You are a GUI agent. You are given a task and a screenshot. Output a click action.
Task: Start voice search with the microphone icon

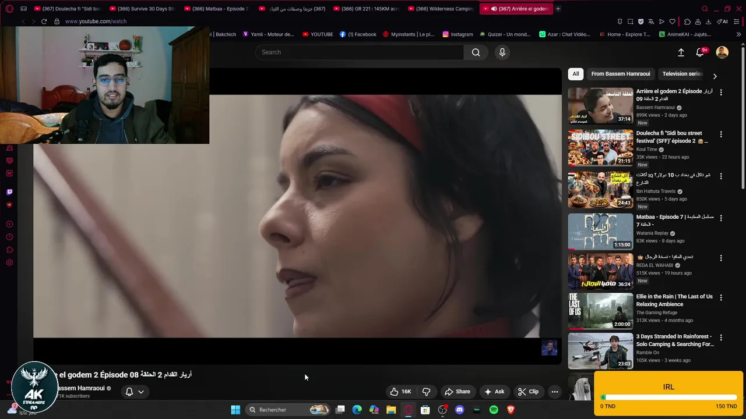click(x=502, y=52)
